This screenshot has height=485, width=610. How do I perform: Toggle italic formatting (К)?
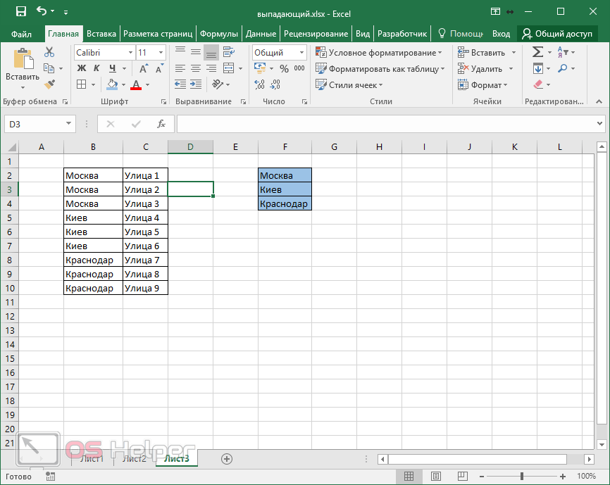(x=97, y=68)
